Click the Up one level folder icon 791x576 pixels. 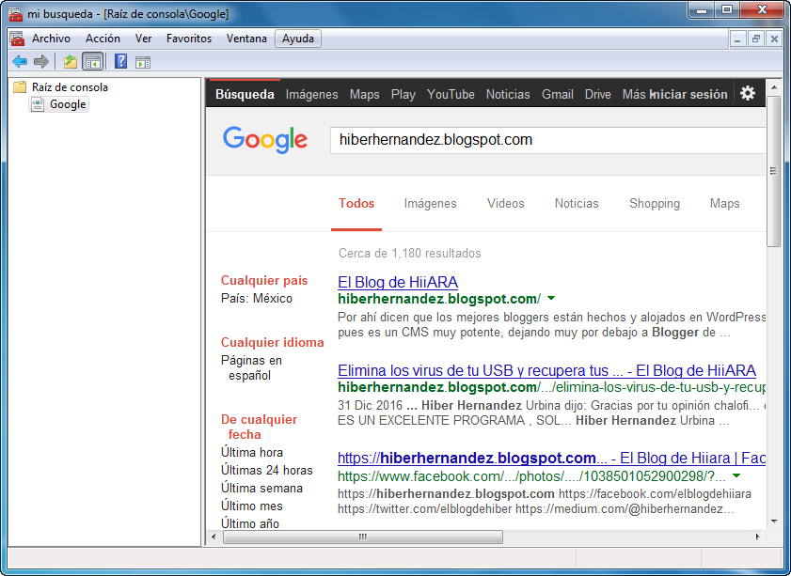71,62
